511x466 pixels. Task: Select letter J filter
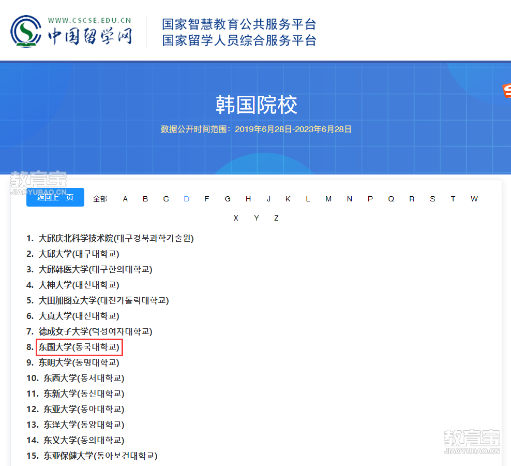pyautogui.click(x=268, y=199)
